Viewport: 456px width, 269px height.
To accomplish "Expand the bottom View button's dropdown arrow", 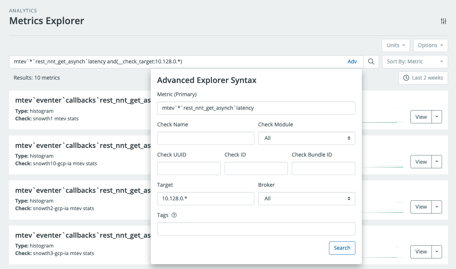I will tap(437, 252).
